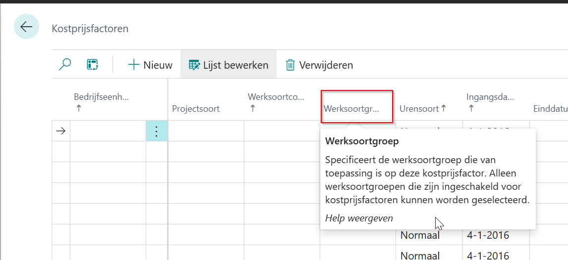Viewport: 568px width, 260px height.
Task: Click the first row Projectsoort cell
Action: [206, 131]
